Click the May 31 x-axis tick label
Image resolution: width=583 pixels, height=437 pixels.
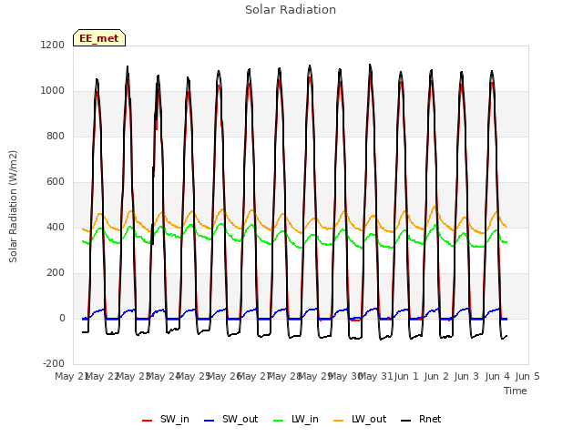376,376
